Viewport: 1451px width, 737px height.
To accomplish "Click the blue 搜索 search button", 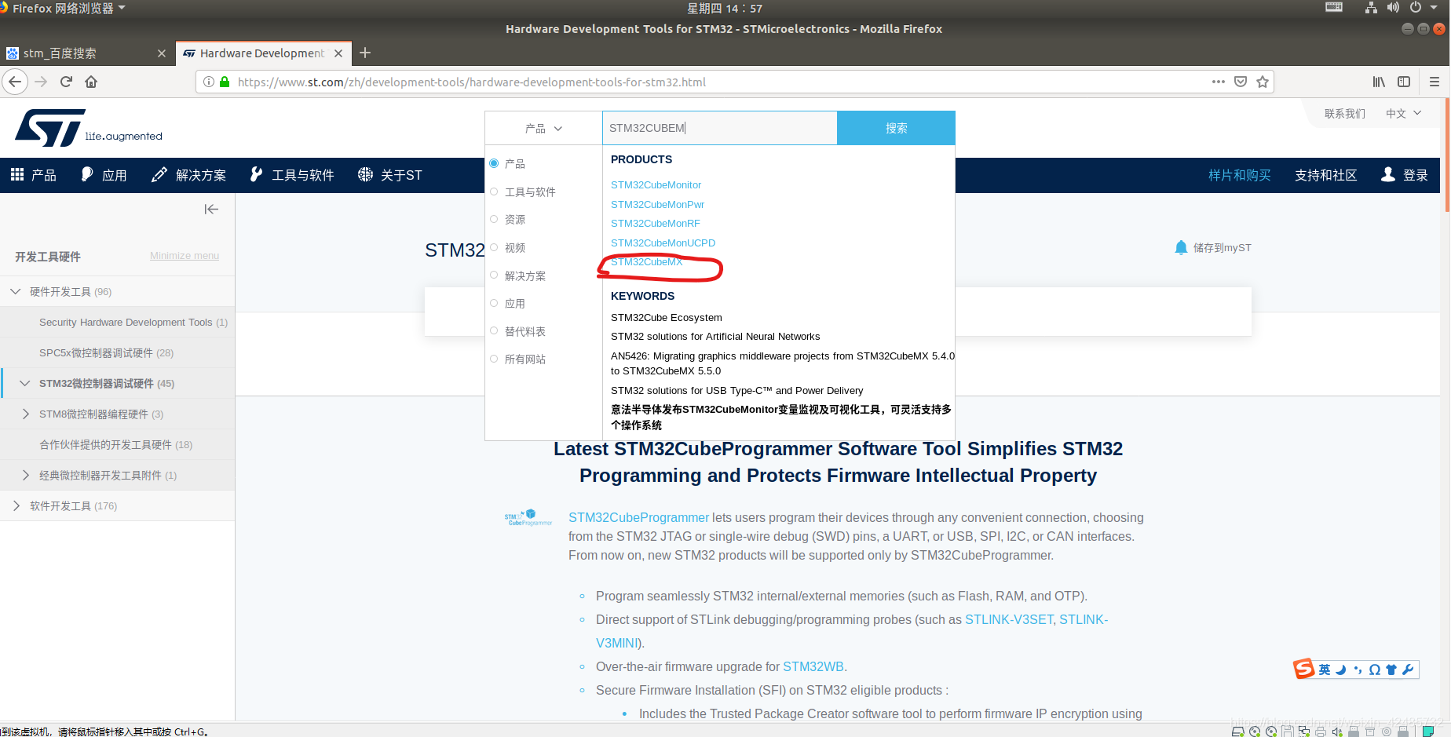I will coord(896,128).
